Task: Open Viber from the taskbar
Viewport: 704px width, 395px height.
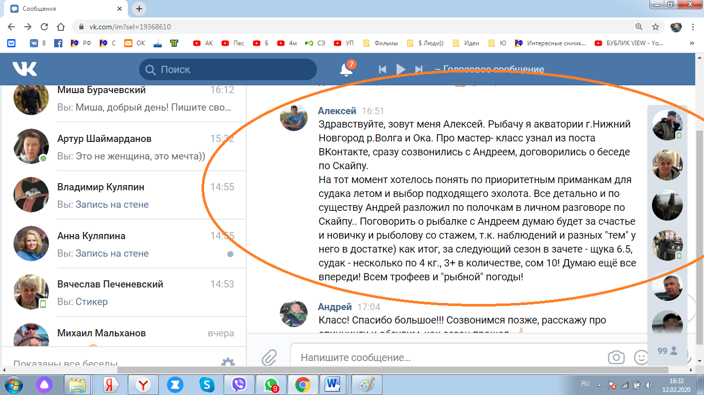Action: pos(239,385)
